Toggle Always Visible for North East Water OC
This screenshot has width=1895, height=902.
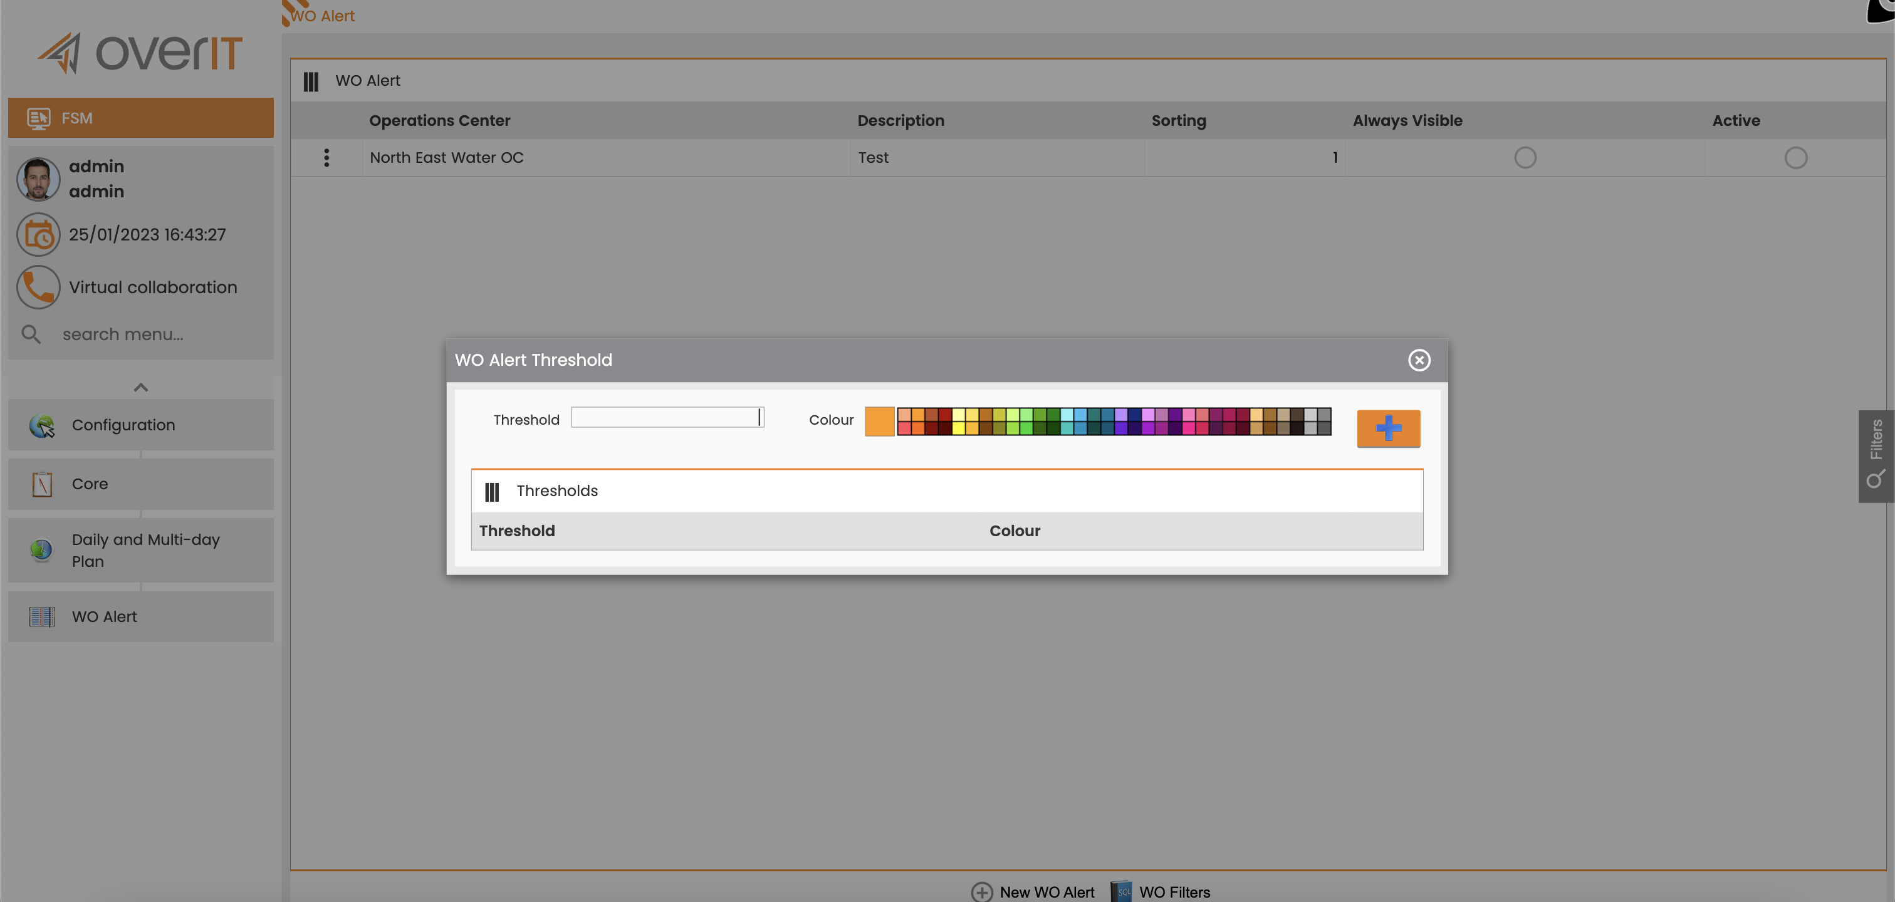coord(1525,157)
